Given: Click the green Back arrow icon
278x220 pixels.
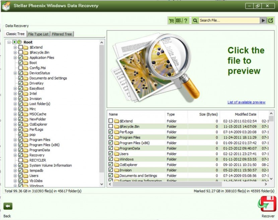Looking at the screenshot, I should point(8,206).
